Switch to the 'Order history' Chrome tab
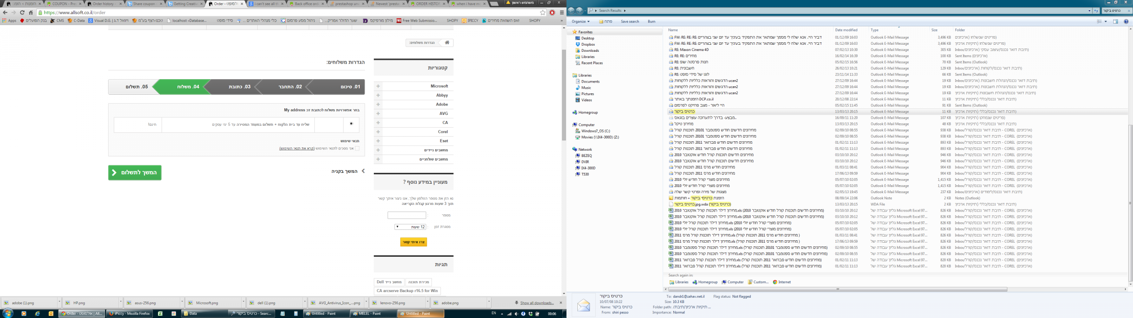The image size is (1133, 318). [104, 4]
